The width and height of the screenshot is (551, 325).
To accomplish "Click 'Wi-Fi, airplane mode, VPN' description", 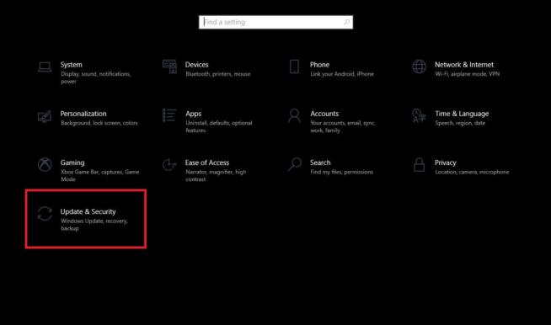I will coord(468,74).
